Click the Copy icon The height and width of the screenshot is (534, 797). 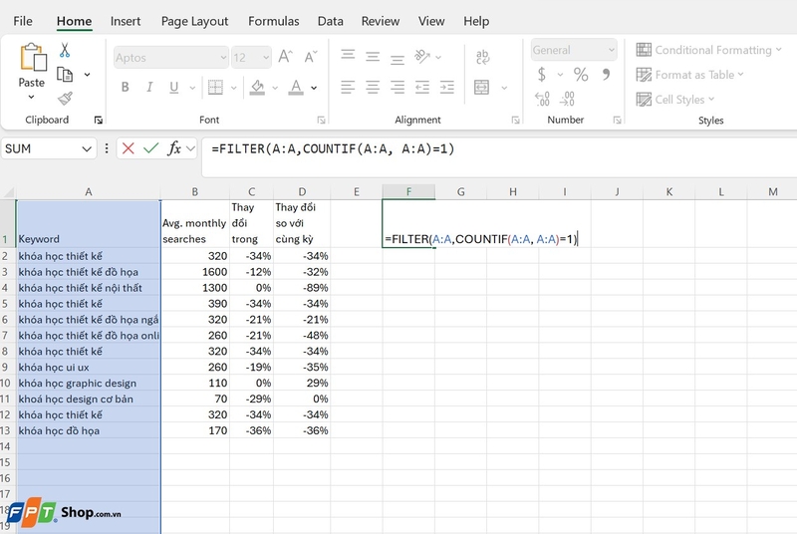(x=65, y=74)
